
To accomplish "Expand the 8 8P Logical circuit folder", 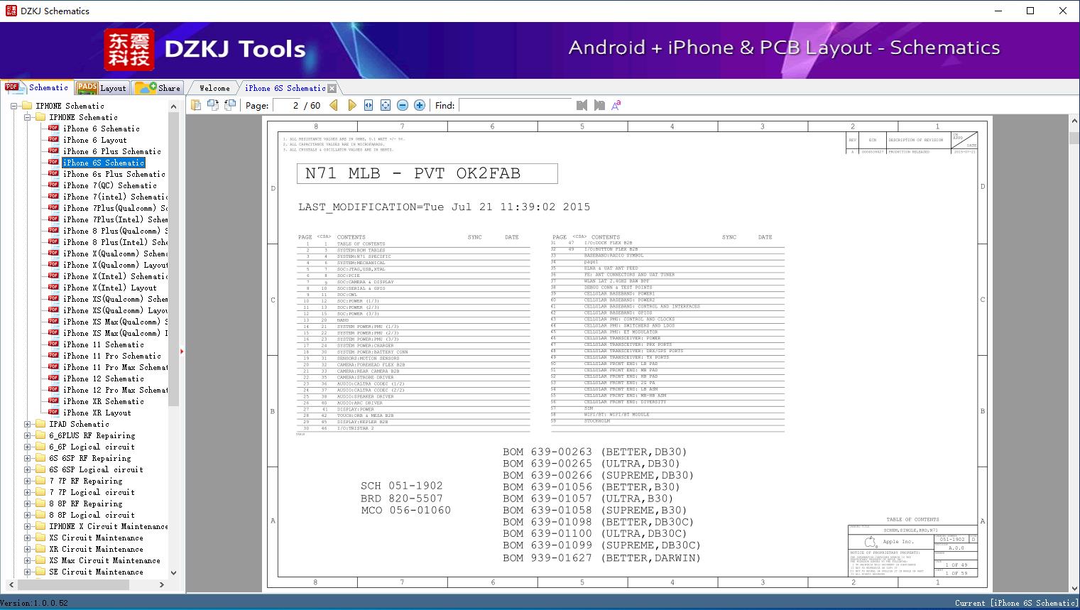I will [x=28, y=515].
